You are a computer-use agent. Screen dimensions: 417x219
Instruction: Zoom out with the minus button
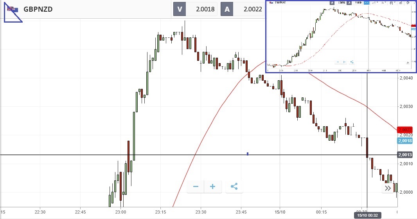[x=196, y=186]
